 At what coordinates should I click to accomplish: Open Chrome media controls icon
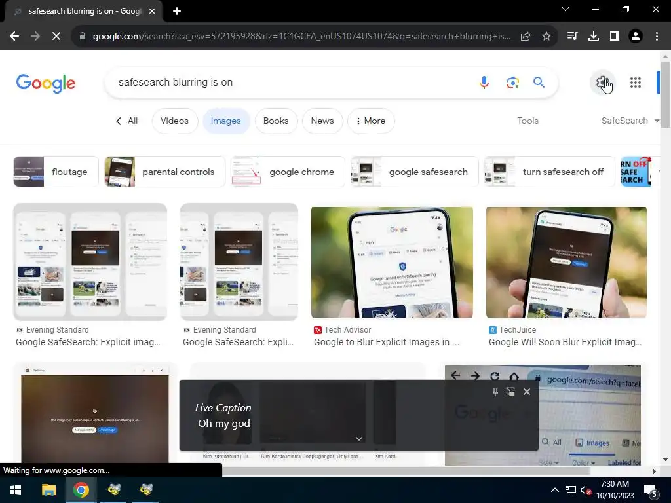coord(572,37)
